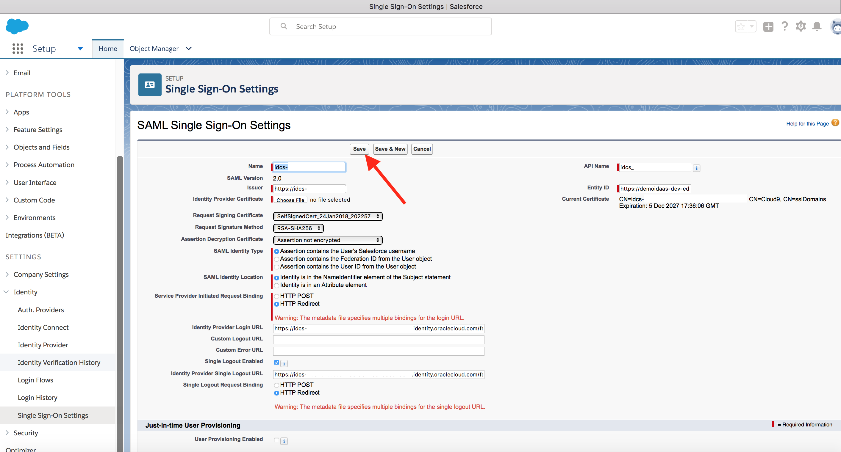This screenshot has height=452, width=841.
Task: Toggle User Provisioning Enabled checkbox
Action: point(276,440)
